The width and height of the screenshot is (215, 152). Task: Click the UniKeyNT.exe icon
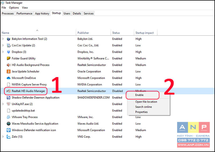tap(9, 104)
